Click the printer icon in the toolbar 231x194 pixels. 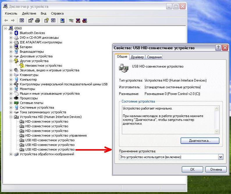tap(37, 20)
